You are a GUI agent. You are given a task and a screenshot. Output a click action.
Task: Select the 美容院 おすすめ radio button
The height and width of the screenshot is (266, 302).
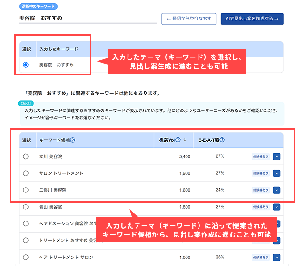pos(25,65)
